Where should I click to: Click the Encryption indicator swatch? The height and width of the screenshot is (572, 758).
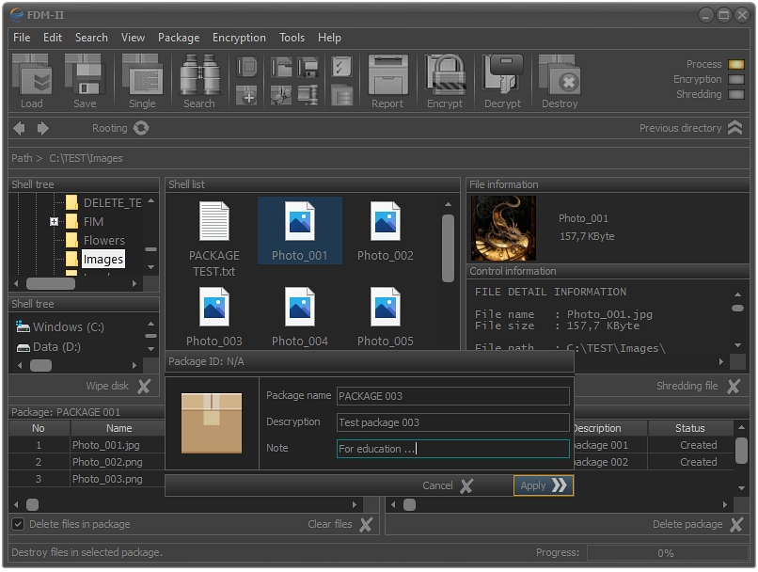736,79
